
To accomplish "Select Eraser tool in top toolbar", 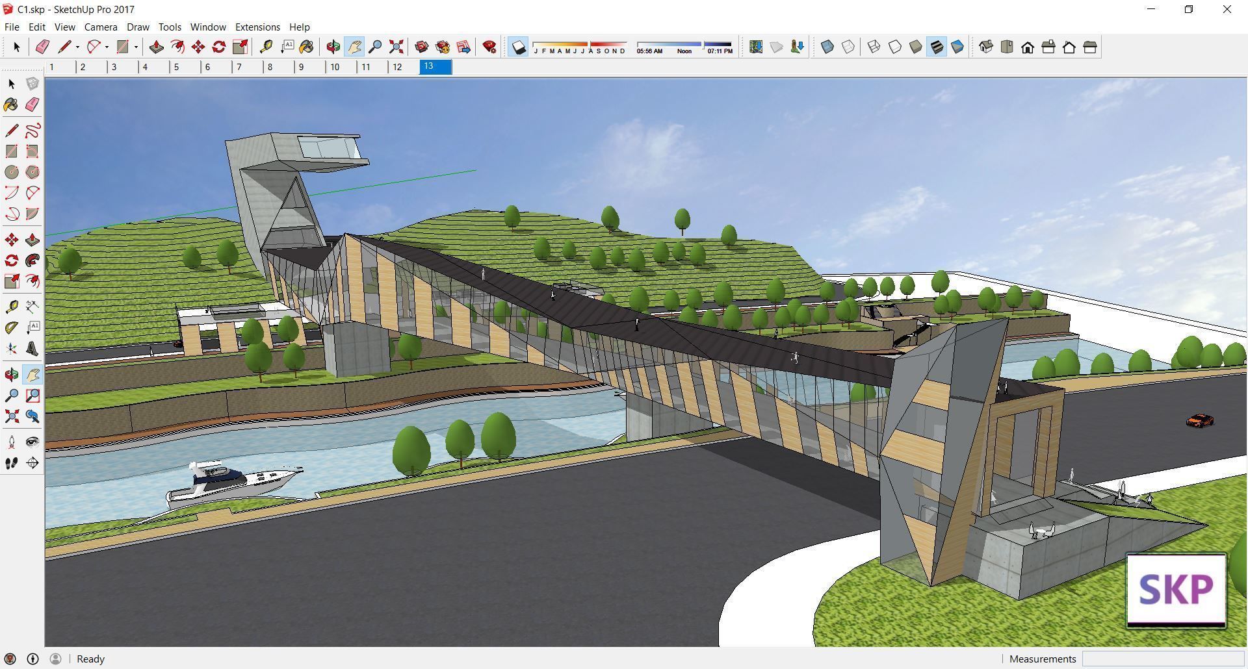I will pos(42,47).
